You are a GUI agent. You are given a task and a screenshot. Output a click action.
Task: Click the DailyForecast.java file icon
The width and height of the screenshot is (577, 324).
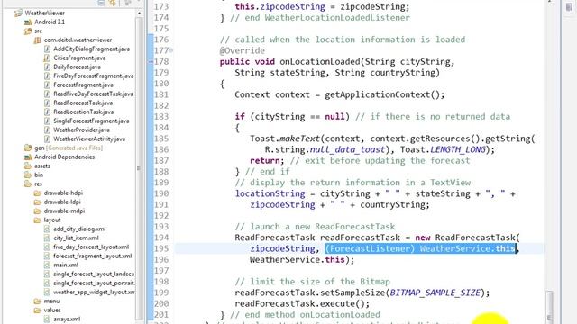(47, 67)
